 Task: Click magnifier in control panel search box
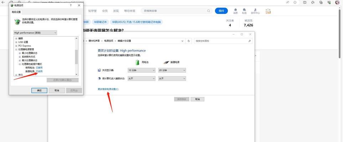pos(249,41)
